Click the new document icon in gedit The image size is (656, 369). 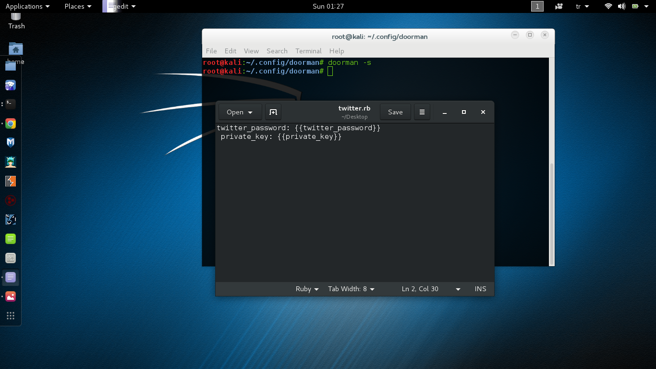pyautogui.click(x=273, y=112)
